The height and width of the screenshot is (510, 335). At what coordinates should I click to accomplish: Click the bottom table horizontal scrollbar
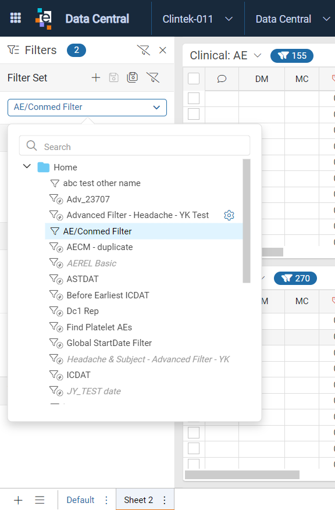click(242, 475)
